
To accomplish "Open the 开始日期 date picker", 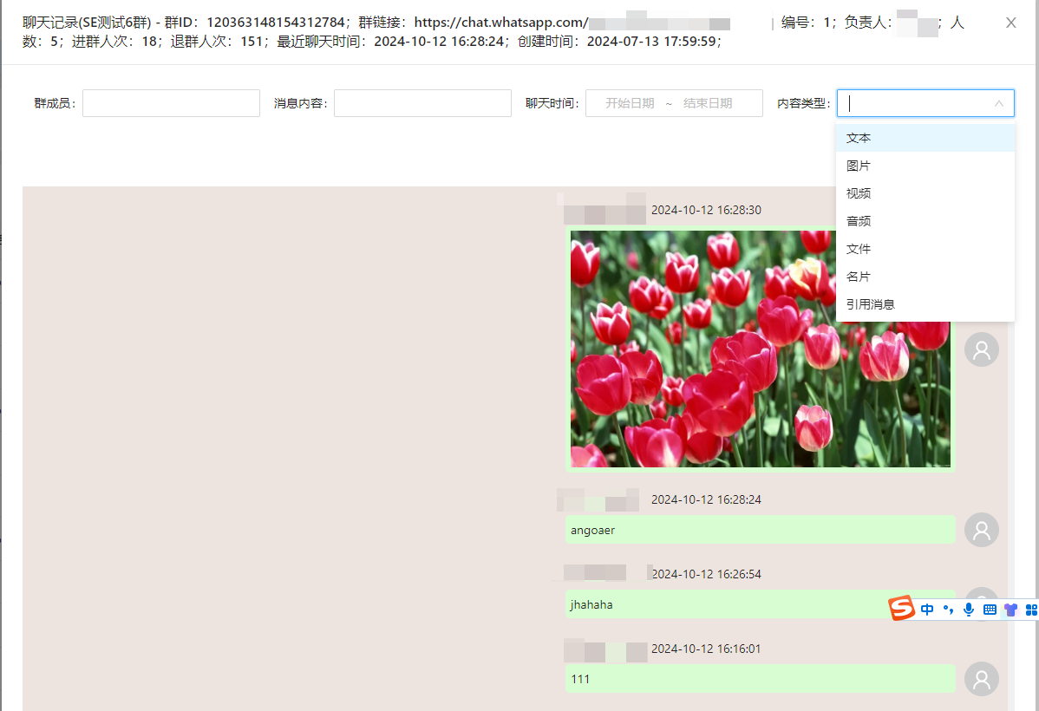I will click(x=630, y=103).
